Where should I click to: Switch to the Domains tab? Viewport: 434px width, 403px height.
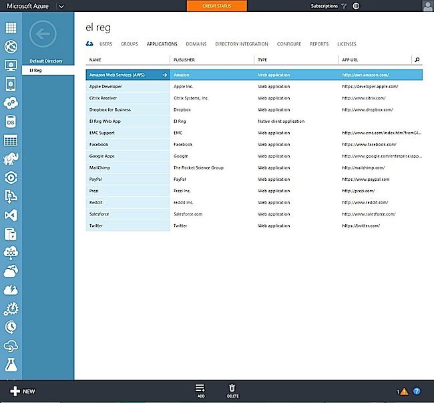[x=196, y=44]
